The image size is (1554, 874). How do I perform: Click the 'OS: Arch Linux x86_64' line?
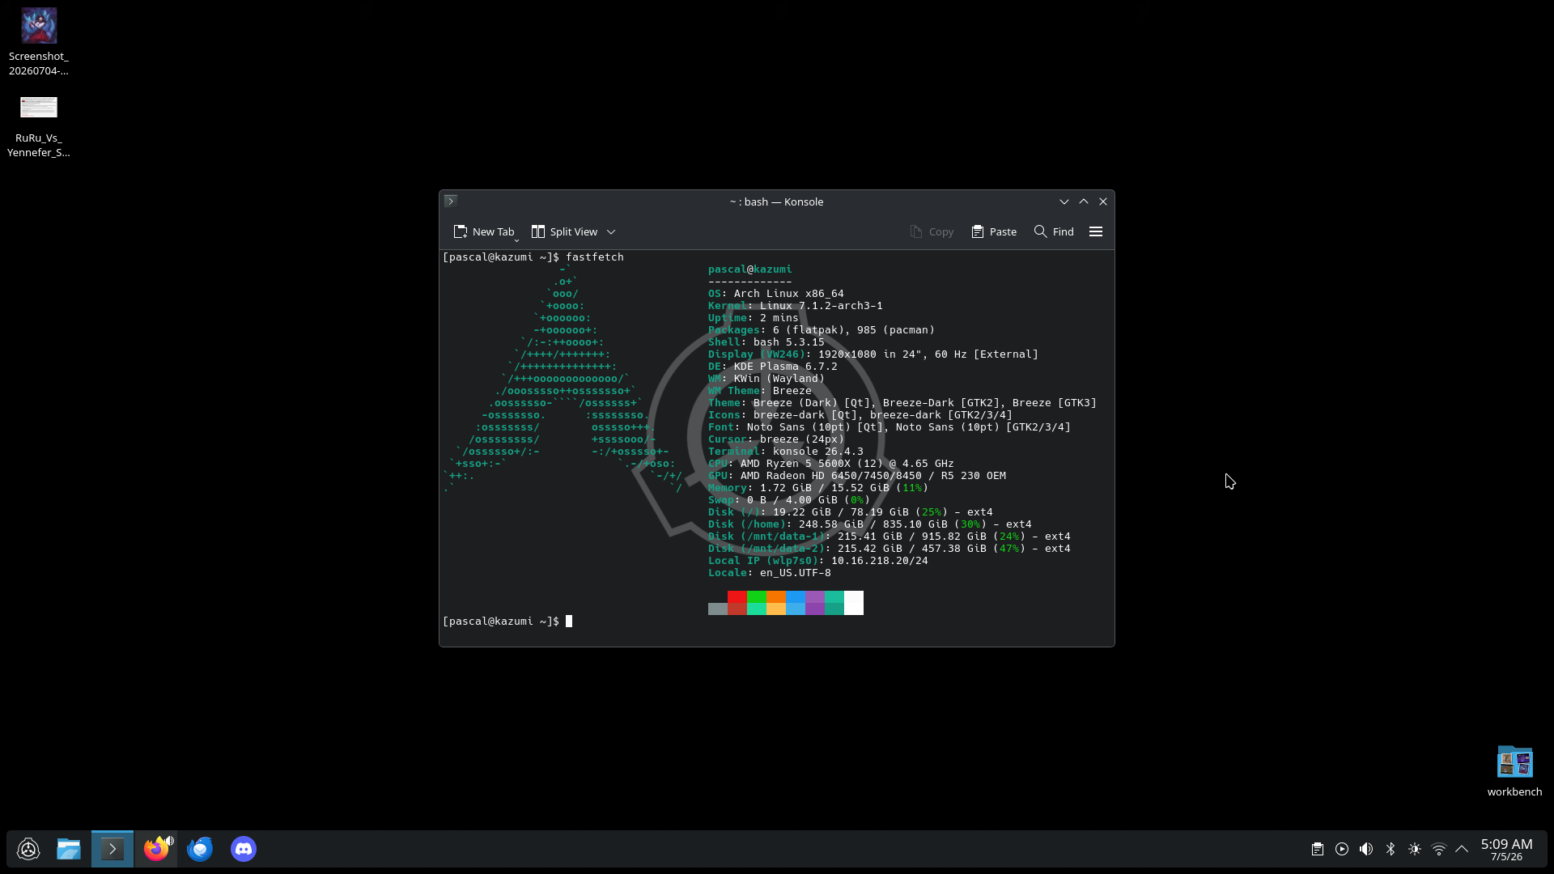[775, 294]
